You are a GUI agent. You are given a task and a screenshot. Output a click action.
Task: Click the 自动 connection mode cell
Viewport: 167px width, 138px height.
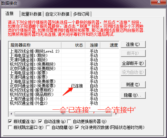tap(94, 86)
